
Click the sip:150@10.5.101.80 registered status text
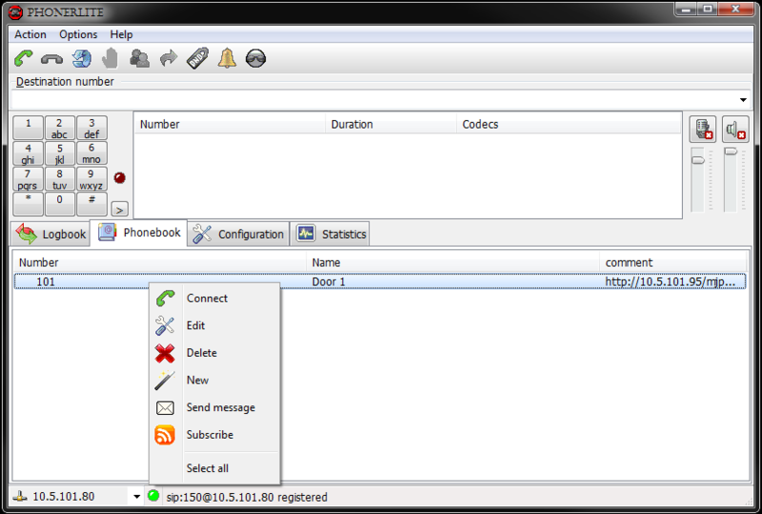(247, 497)
